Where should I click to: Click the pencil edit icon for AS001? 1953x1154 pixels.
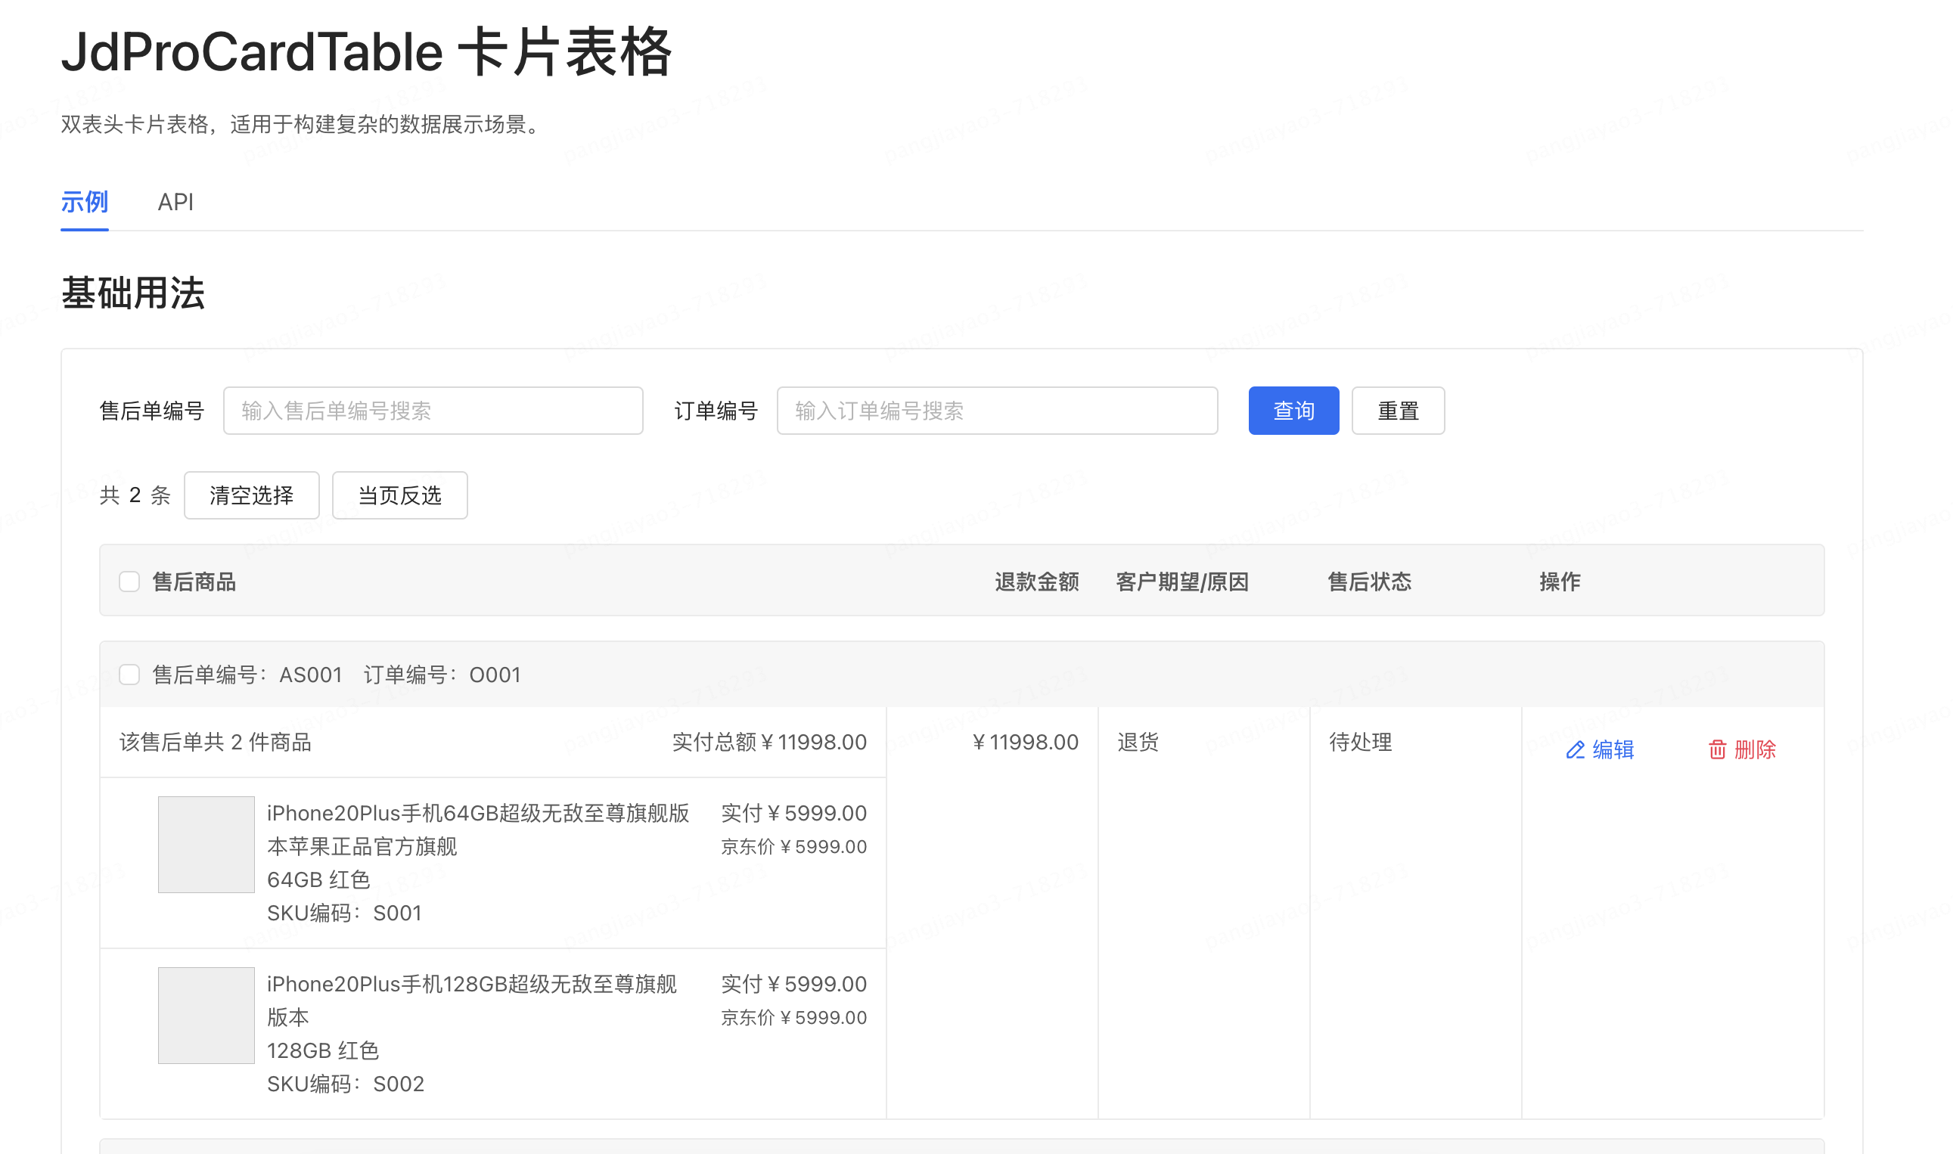(1575, 749)
